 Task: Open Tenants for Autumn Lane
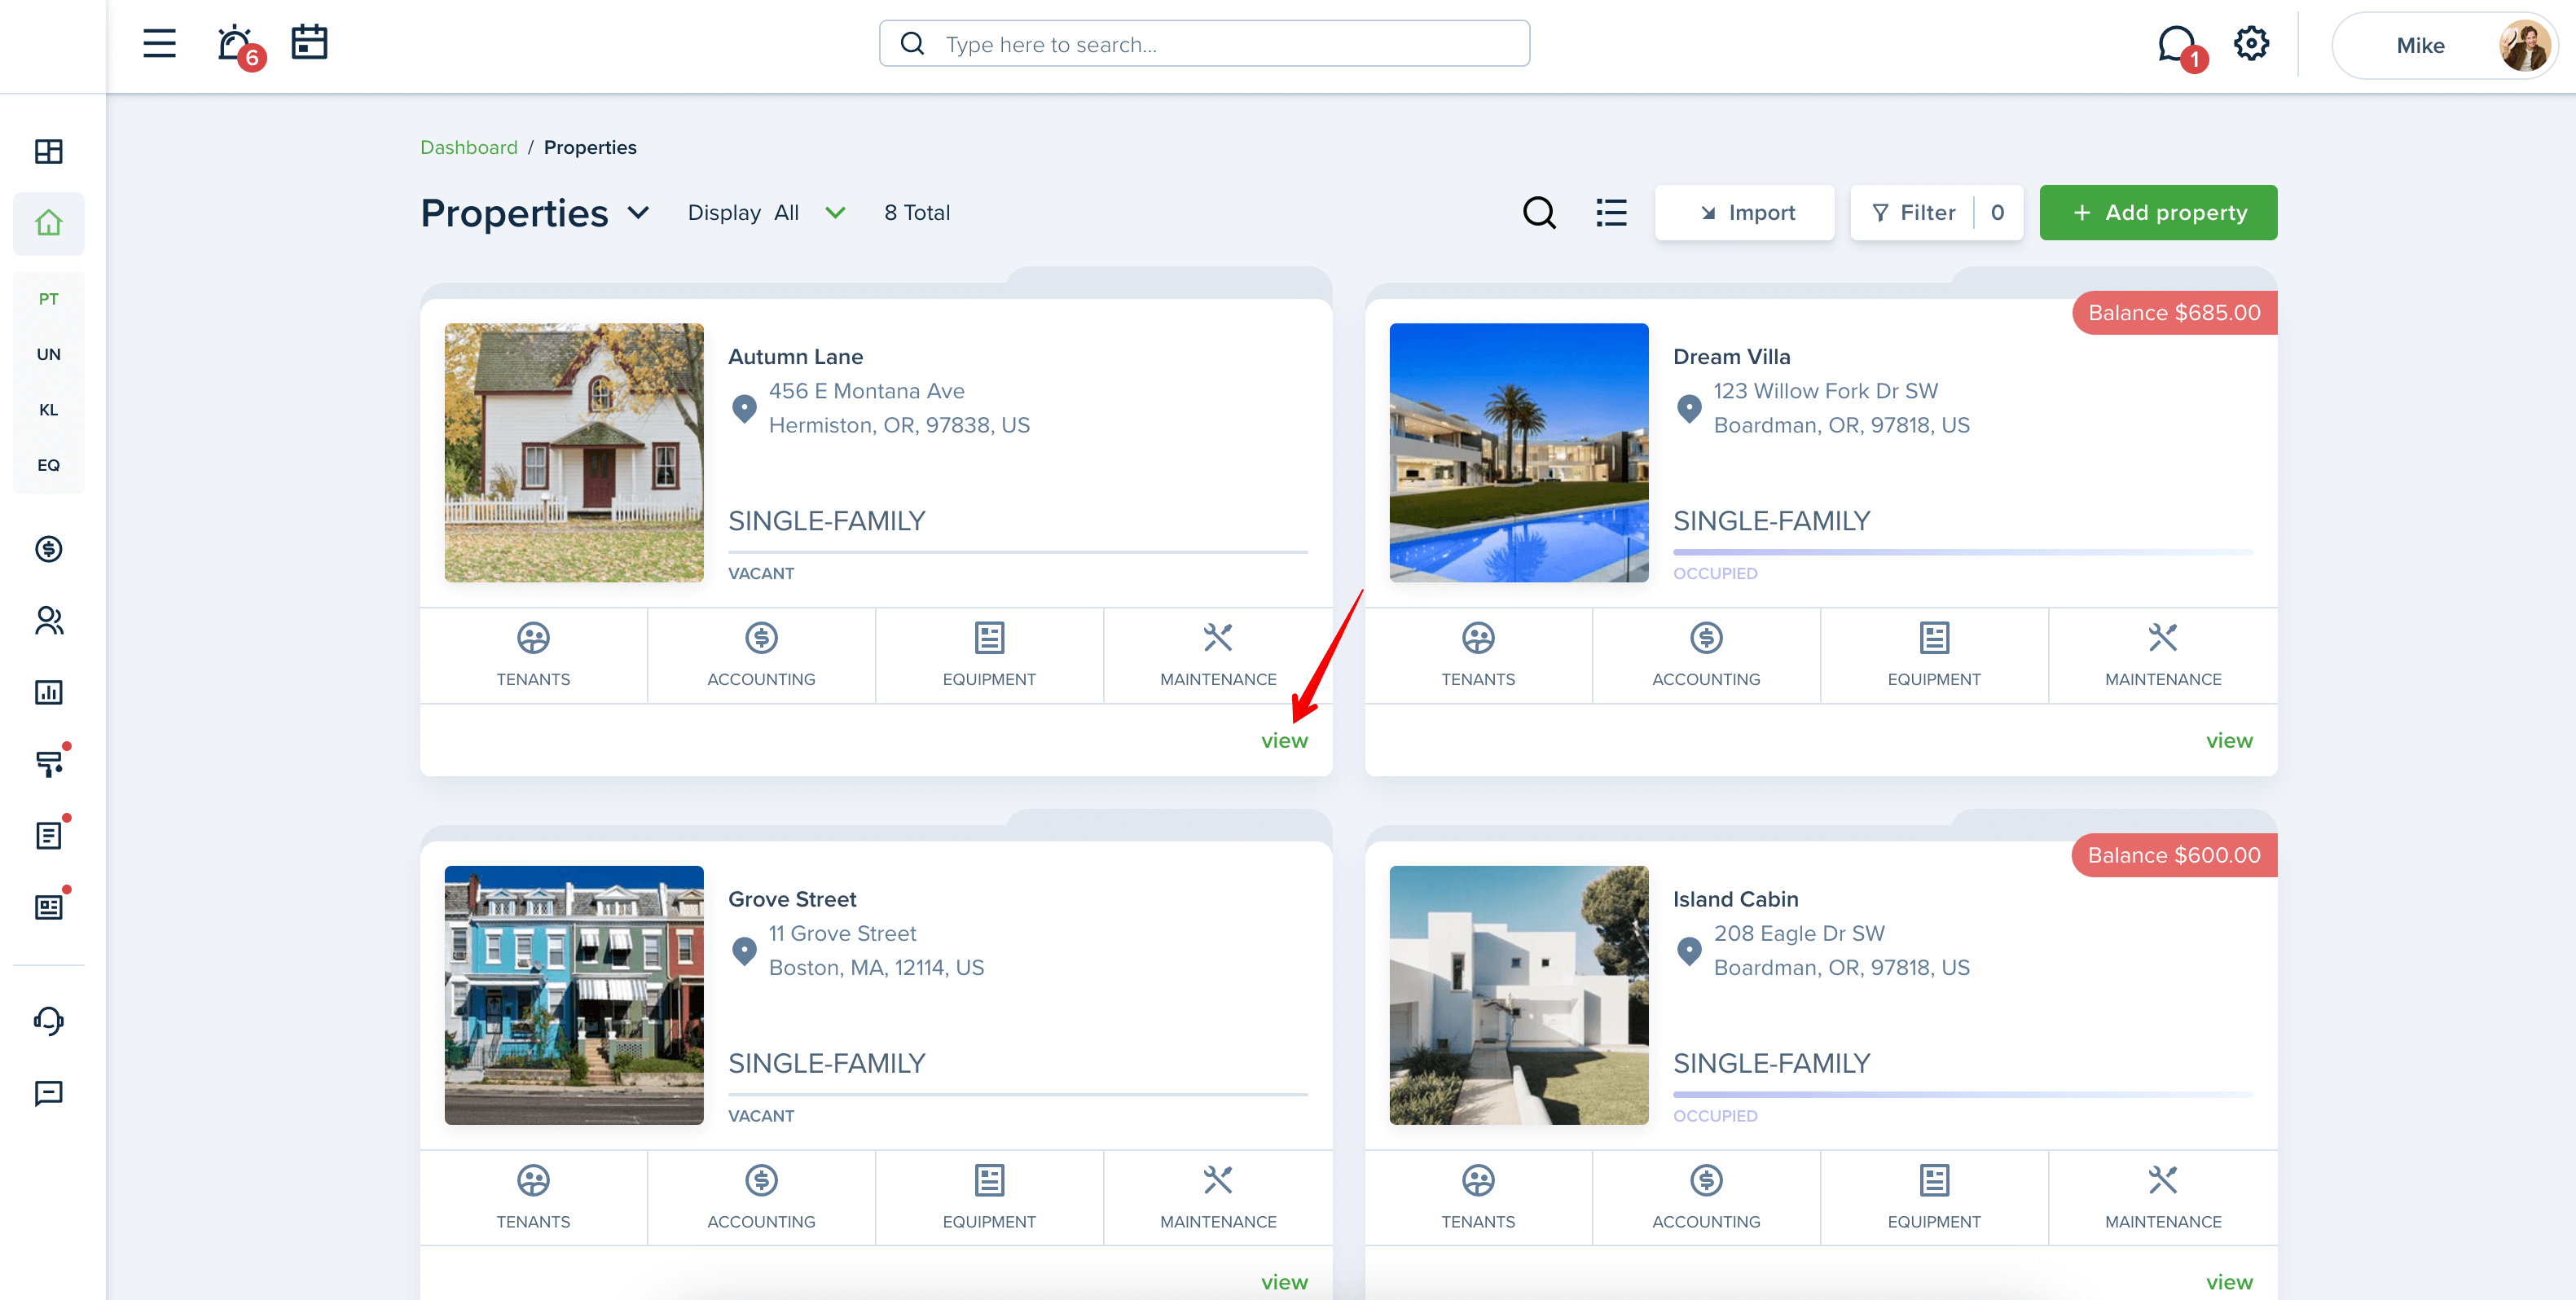coord(533,655)
